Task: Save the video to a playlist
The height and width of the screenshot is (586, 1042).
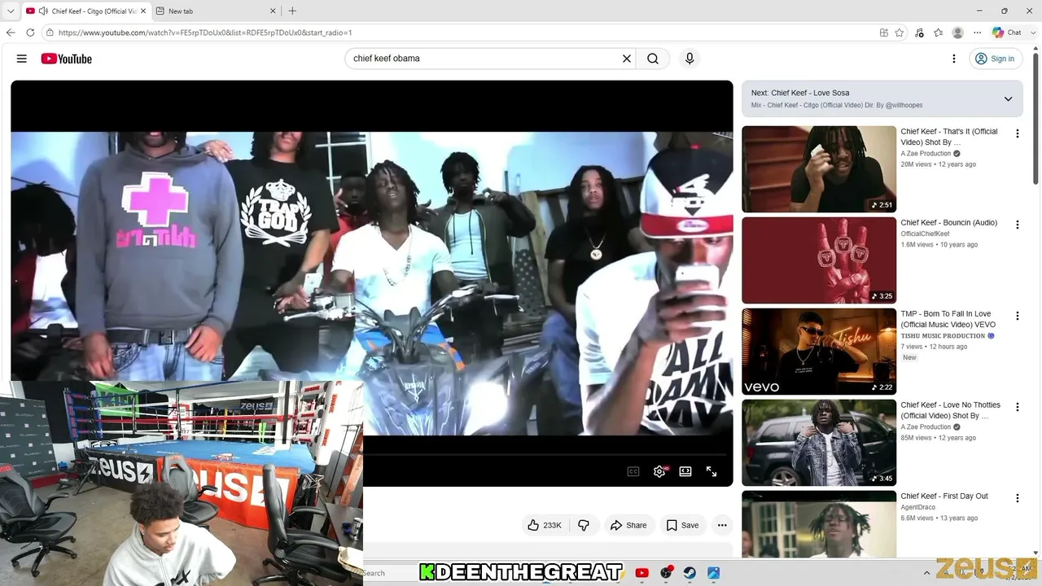Action: pyautogui.click(x=682, y=525)
